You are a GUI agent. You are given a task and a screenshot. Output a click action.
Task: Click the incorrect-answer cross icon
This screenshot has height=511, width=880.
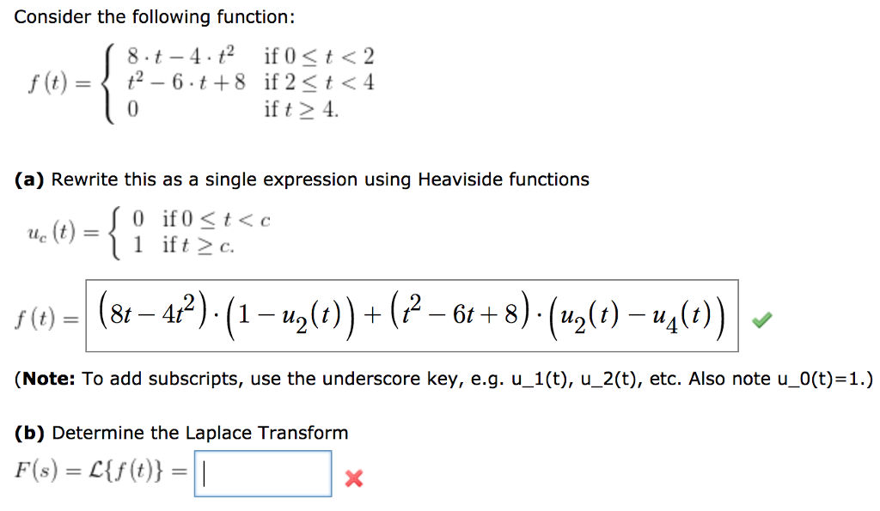coord(356,480)
